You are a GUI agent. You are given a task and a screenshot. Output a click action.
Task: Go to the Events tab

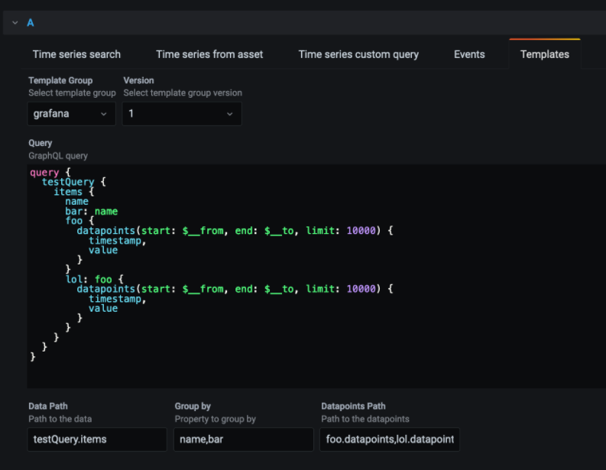point(469,54)
